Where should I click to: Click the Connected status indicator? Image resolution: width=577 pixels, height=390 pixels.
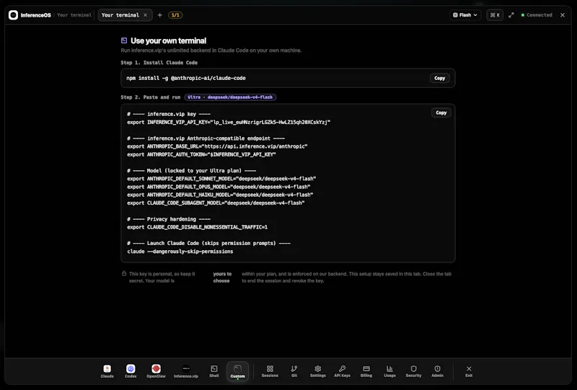point(537,15)
